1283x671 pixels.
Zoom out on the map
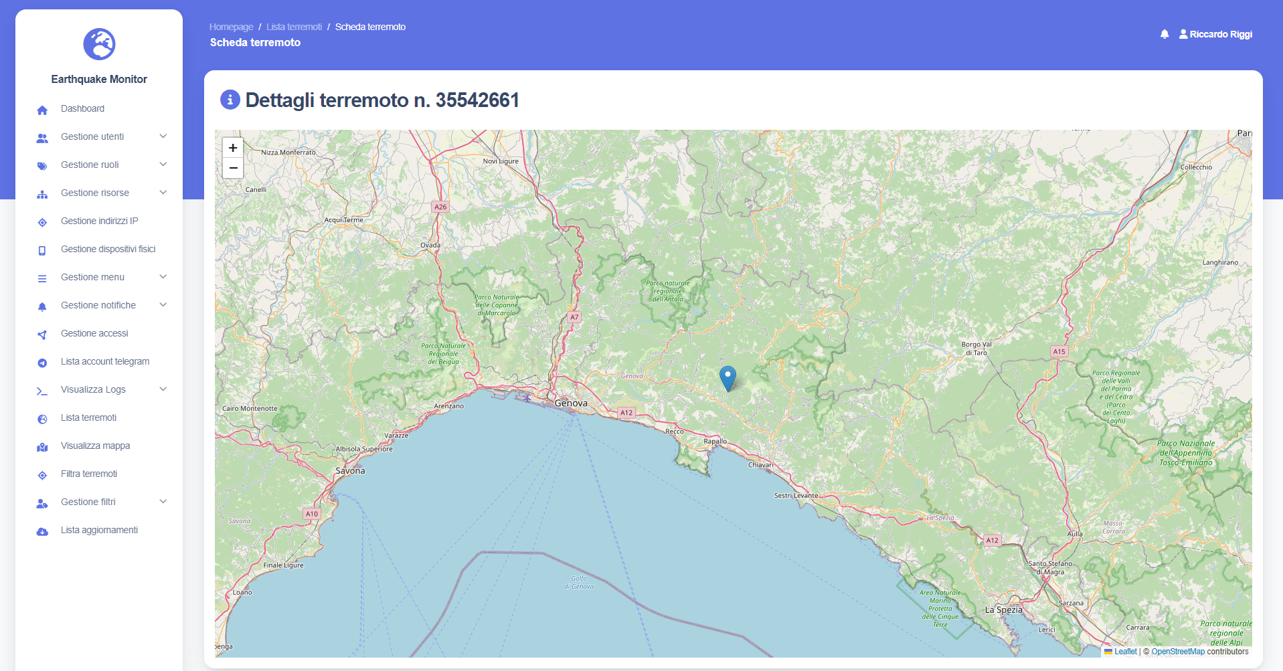tap(233, 168)
